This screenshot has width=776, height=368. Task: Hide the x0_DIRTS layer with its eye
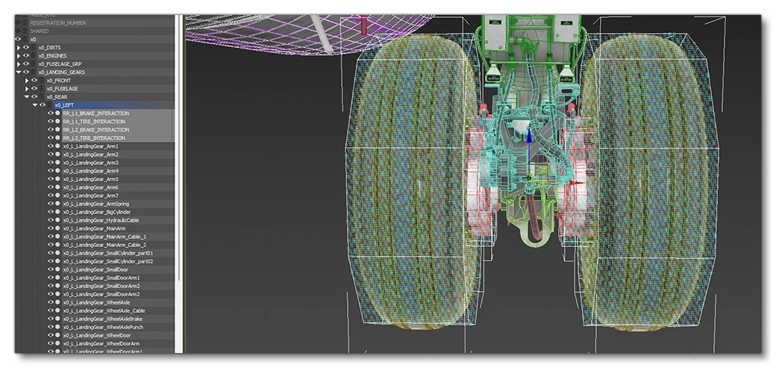(25, 48)
